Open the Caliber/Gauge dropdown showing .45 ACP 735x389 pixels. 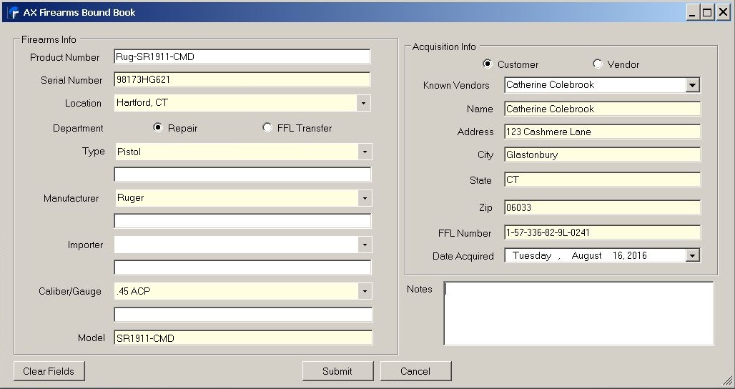365,291
